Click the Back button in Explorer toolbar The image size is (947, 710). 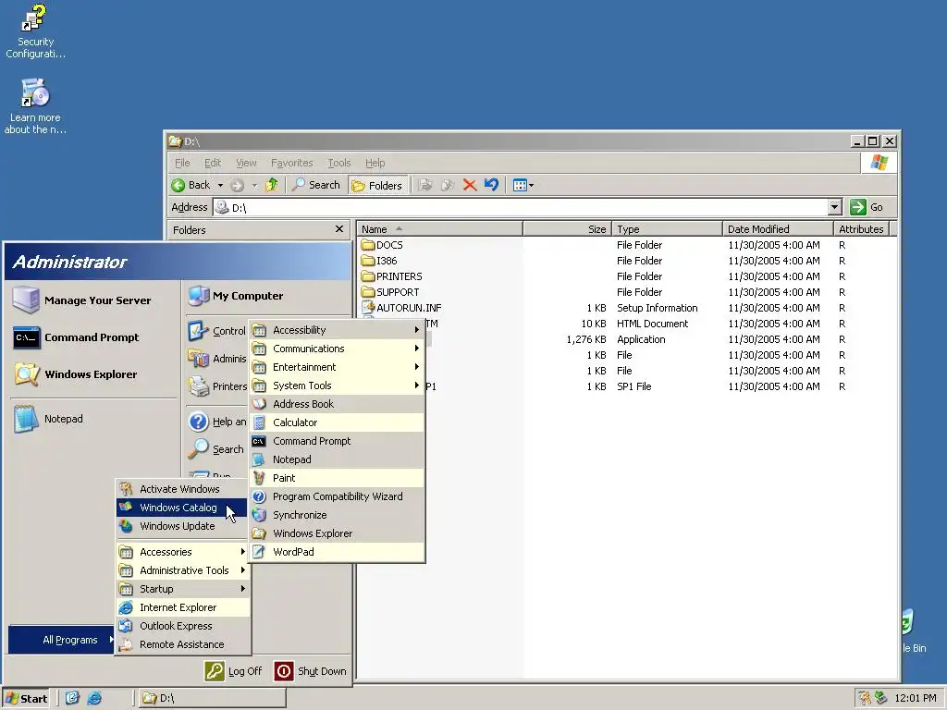(x=191, y=185)
